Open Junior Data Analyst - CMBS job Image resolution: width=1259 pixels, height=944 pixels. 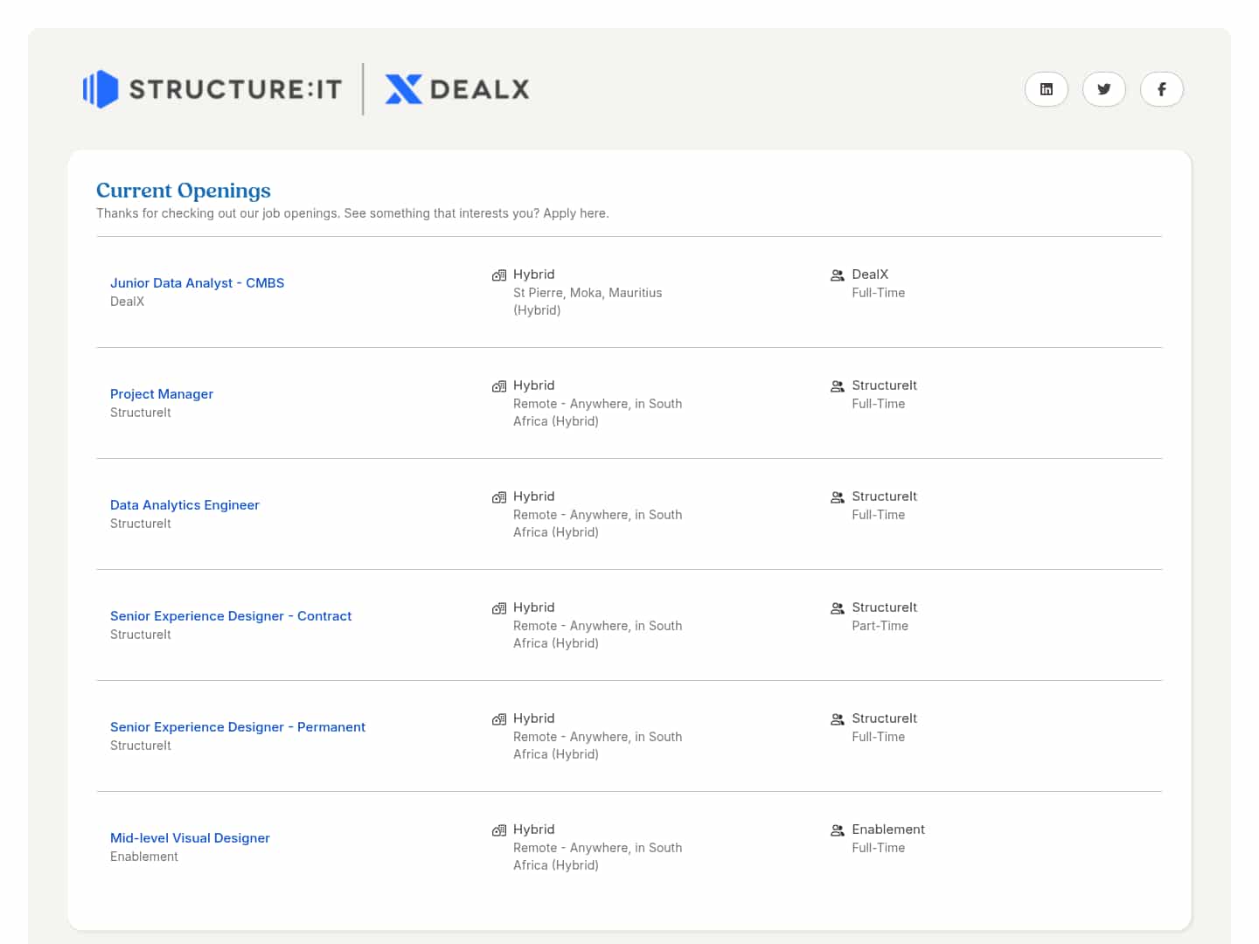click(x=197, y=283)
